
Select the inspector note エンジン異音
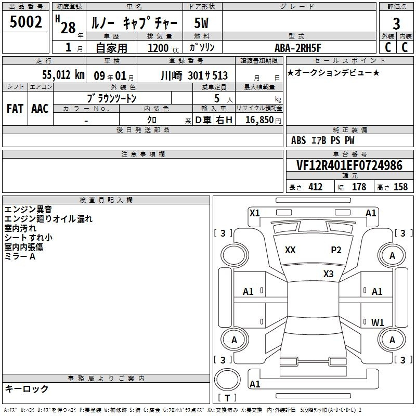click(x=28, y=210)
